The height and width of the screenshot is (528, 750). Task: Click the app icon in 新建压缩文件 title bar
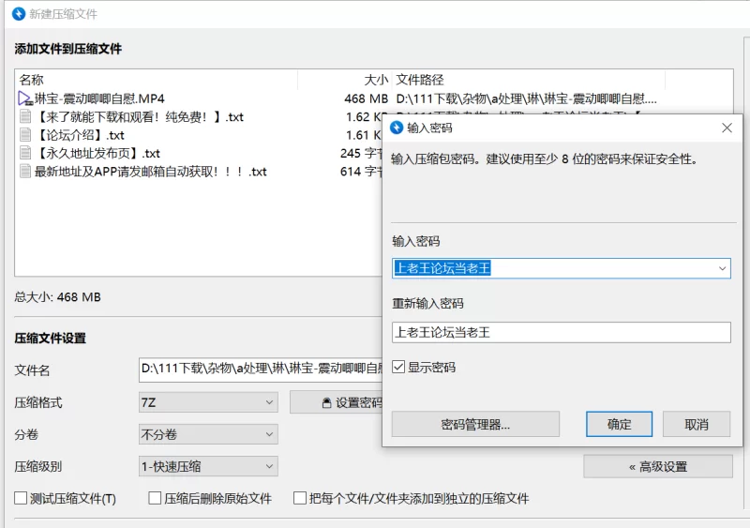pos(16,14)
